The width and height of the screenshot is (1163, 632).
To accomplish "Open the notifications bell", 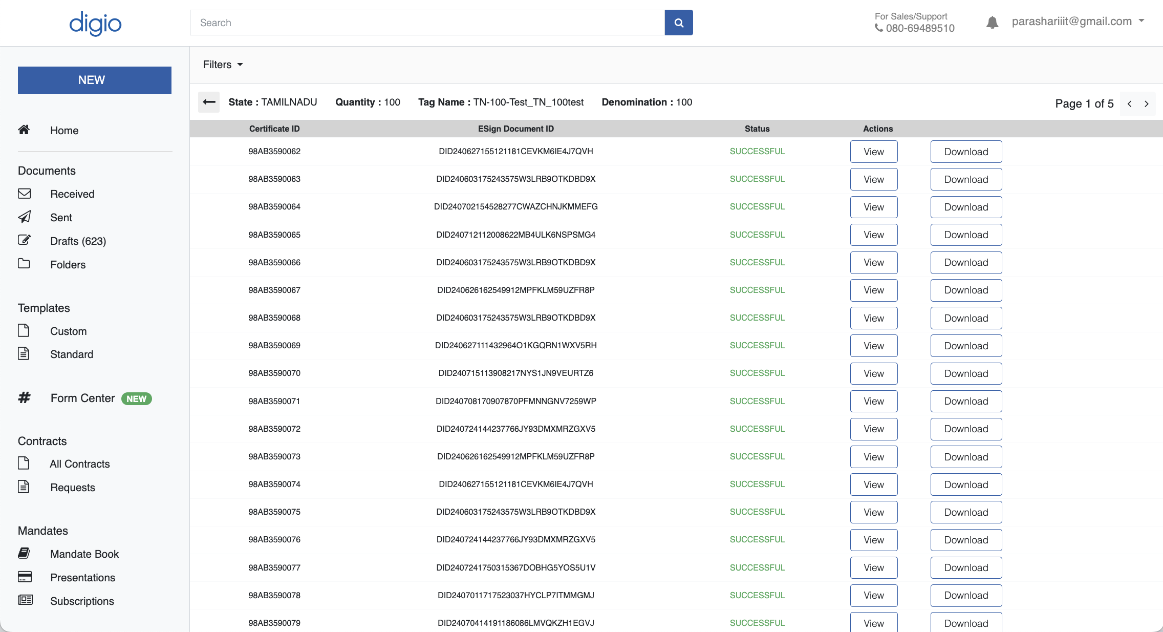I will [x=992, y=22].
